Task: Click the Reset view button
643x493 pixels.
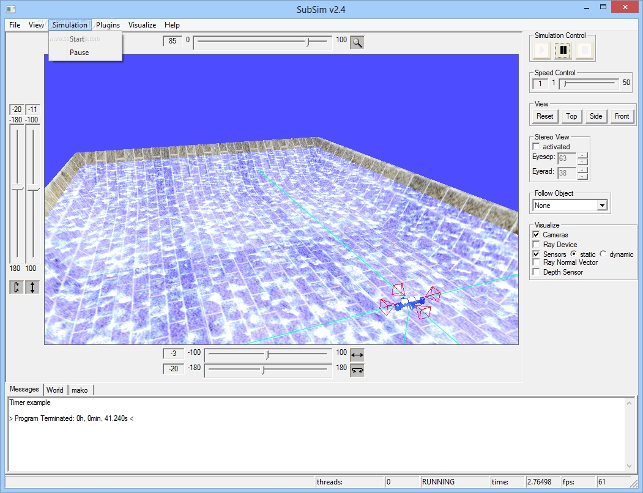Action: (545, 116)
